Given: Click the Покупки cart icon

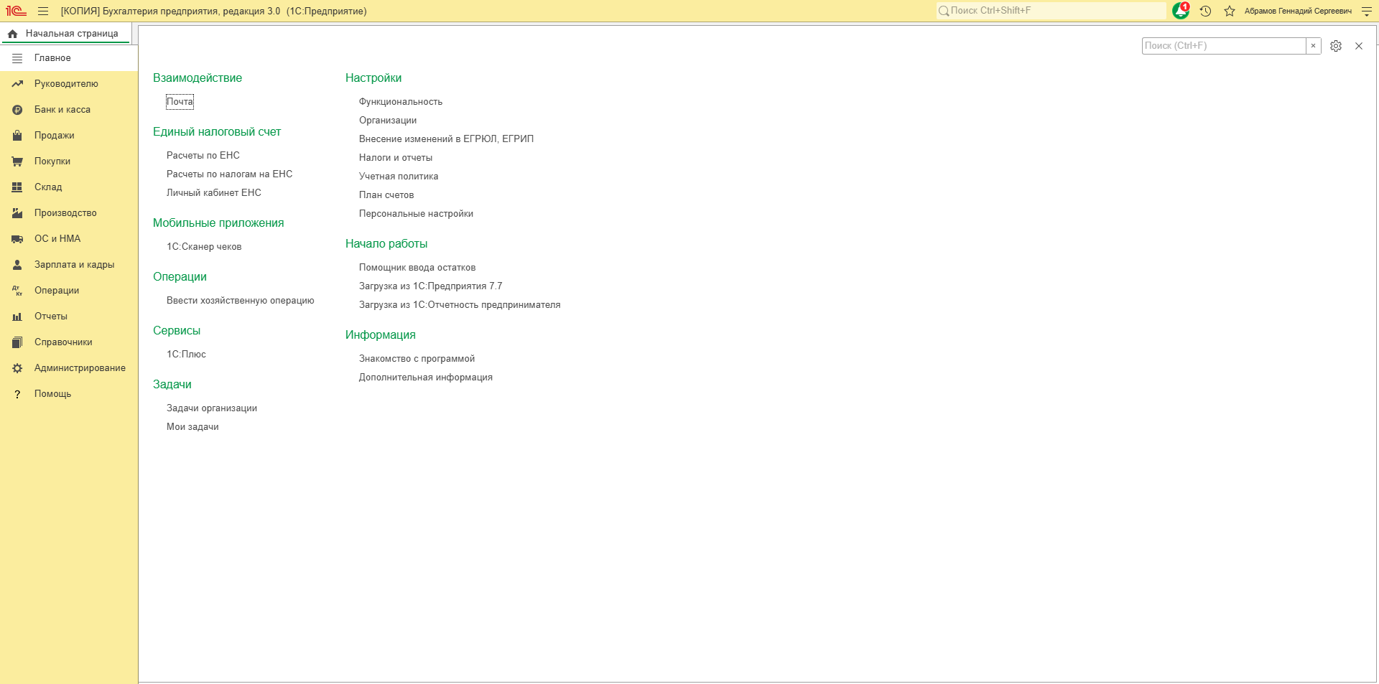Looking at the screenshot, I should tap(17, 161).
